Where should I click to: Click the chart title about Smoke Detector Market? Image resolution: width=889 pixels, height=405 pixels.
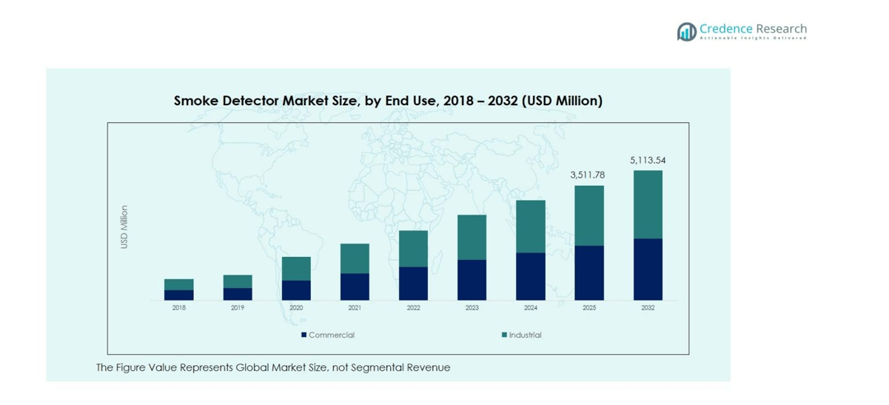pos(388,101)
